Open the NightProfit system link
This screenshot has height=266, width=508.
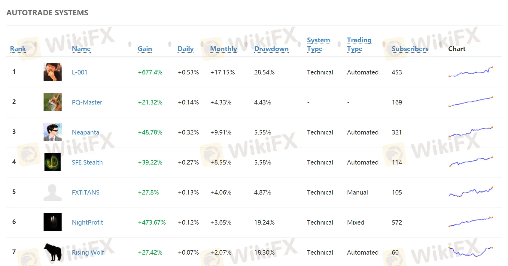[x=87, y=222]
